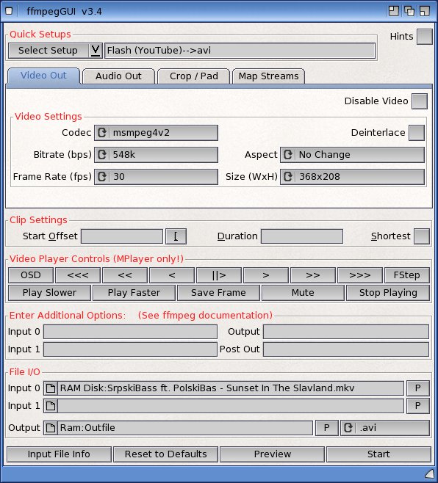Click the Mute button
This screenshot has height=483, width=438.
[x=303, y=293]
